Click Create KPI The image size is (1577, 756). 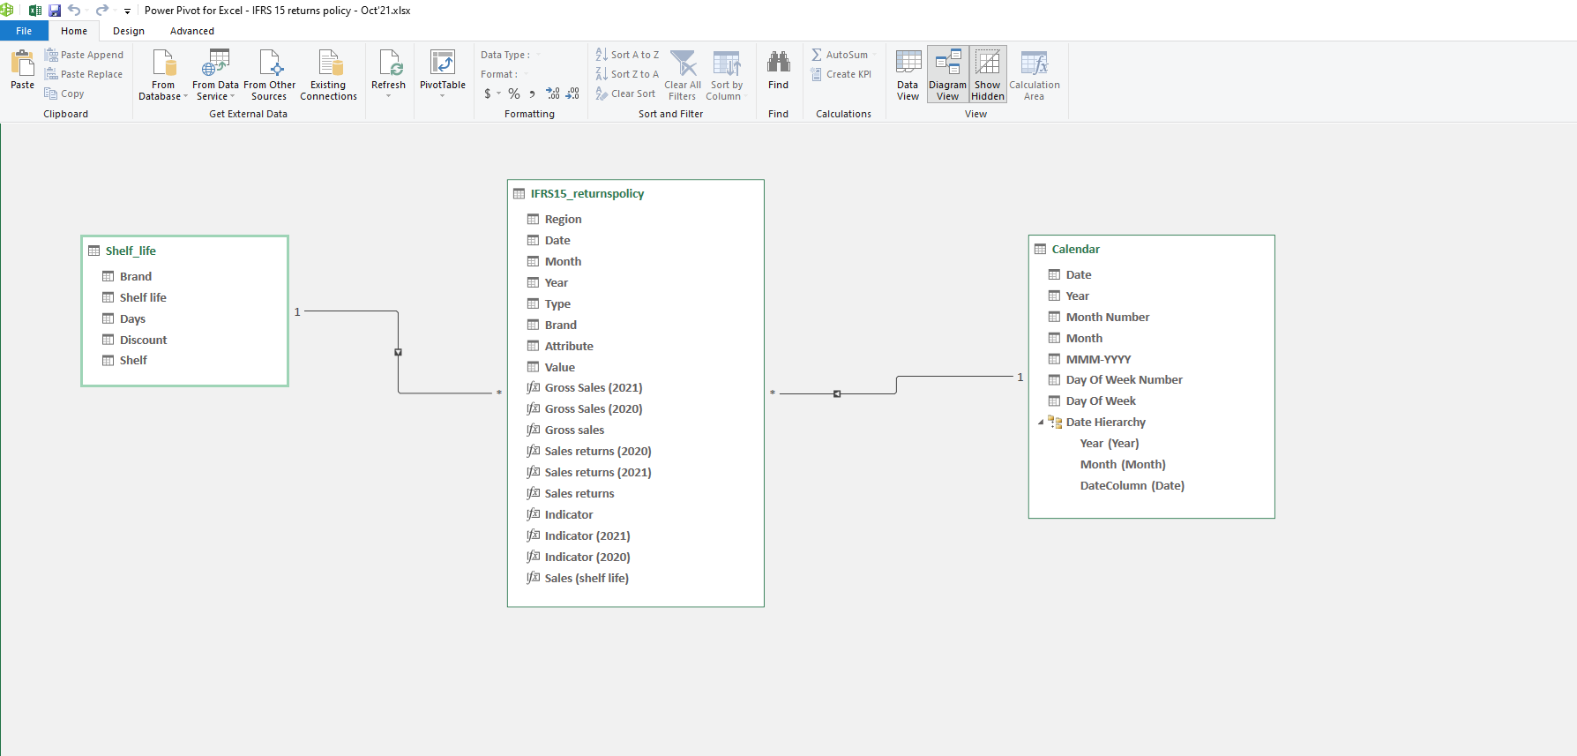(x=841, y=74)
